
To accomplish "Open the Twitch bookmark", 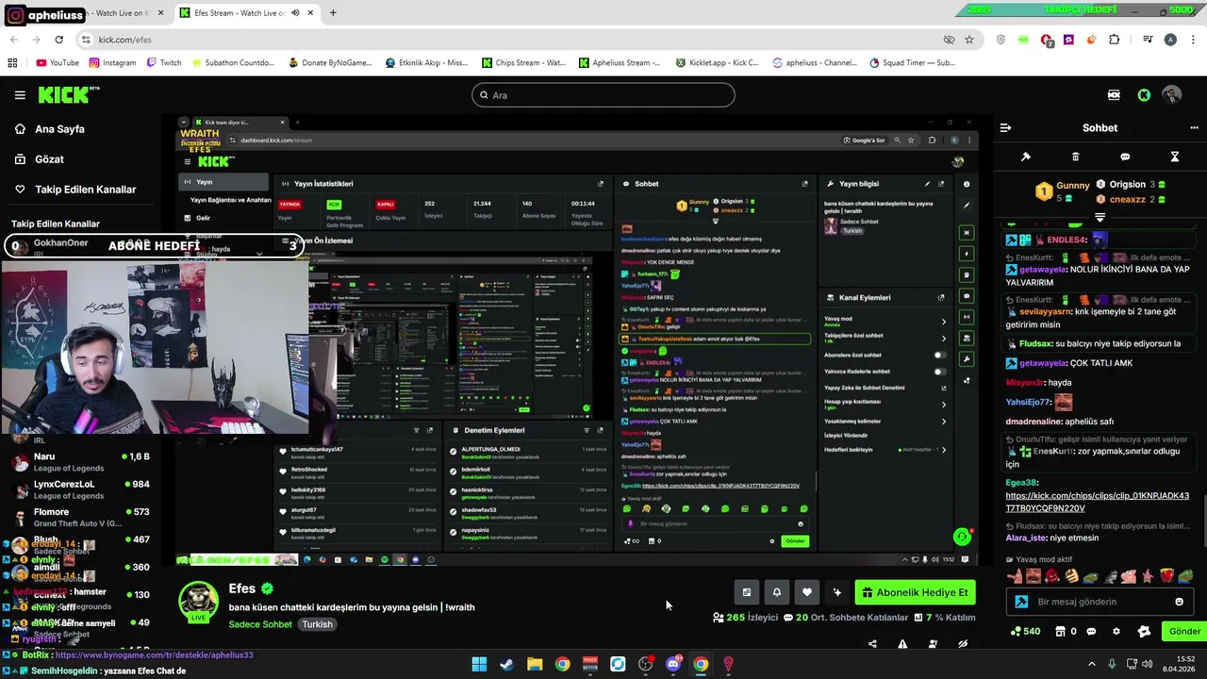I will pyautogui.click(x=164, y=63).
